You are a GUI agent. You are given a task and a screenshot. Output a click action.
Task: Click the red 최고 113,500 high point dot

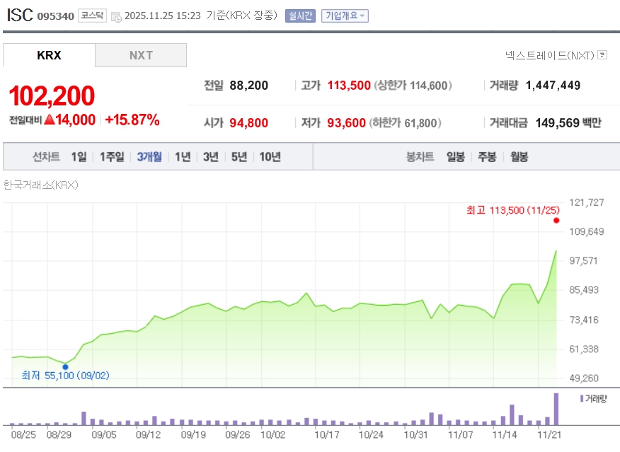556,220
